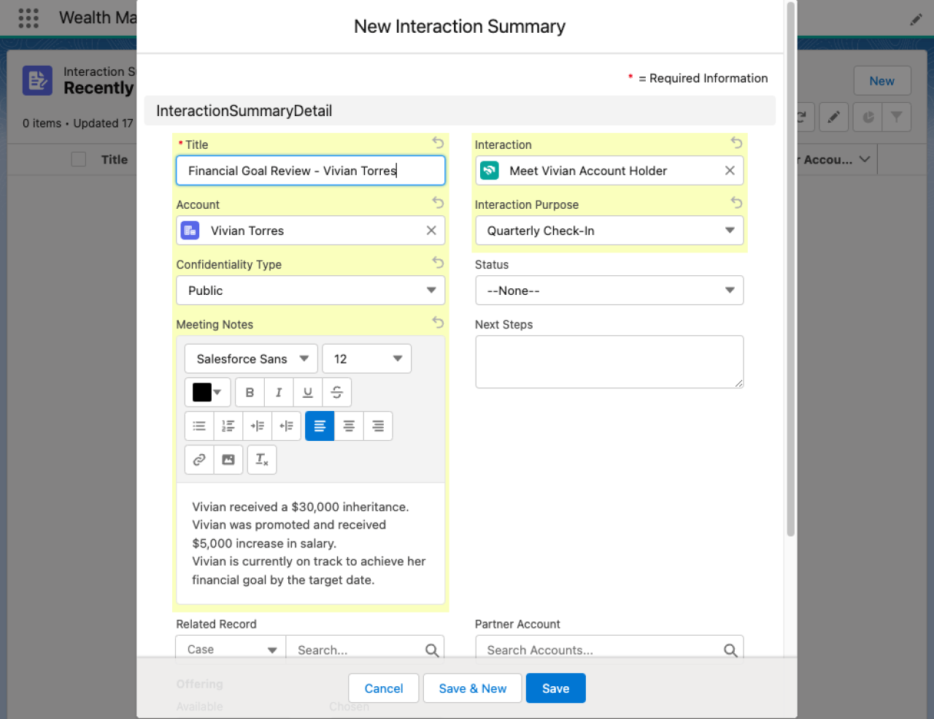934x719 pixels.
Task: Click the search icon in Partner Account
Action: click(x=730, y=650)
